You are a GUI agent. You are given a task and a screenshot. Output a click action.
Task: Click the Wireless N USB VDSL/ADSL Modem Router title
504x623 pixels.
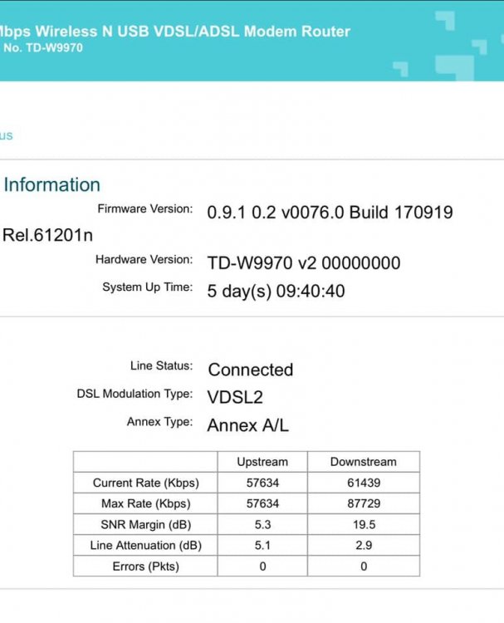pyautogui.click(x=175, y=32)
